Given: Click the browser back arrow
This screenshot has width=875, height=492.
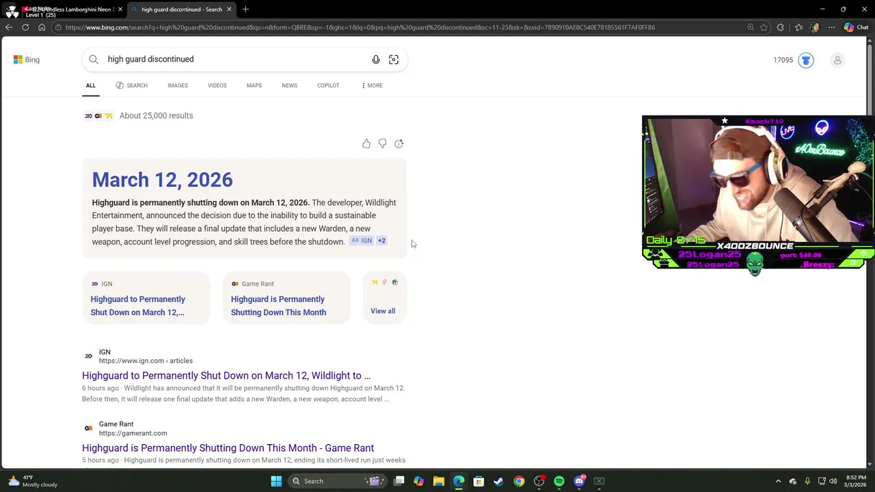Looking at the screenshot, I should [x=8, y=27].
